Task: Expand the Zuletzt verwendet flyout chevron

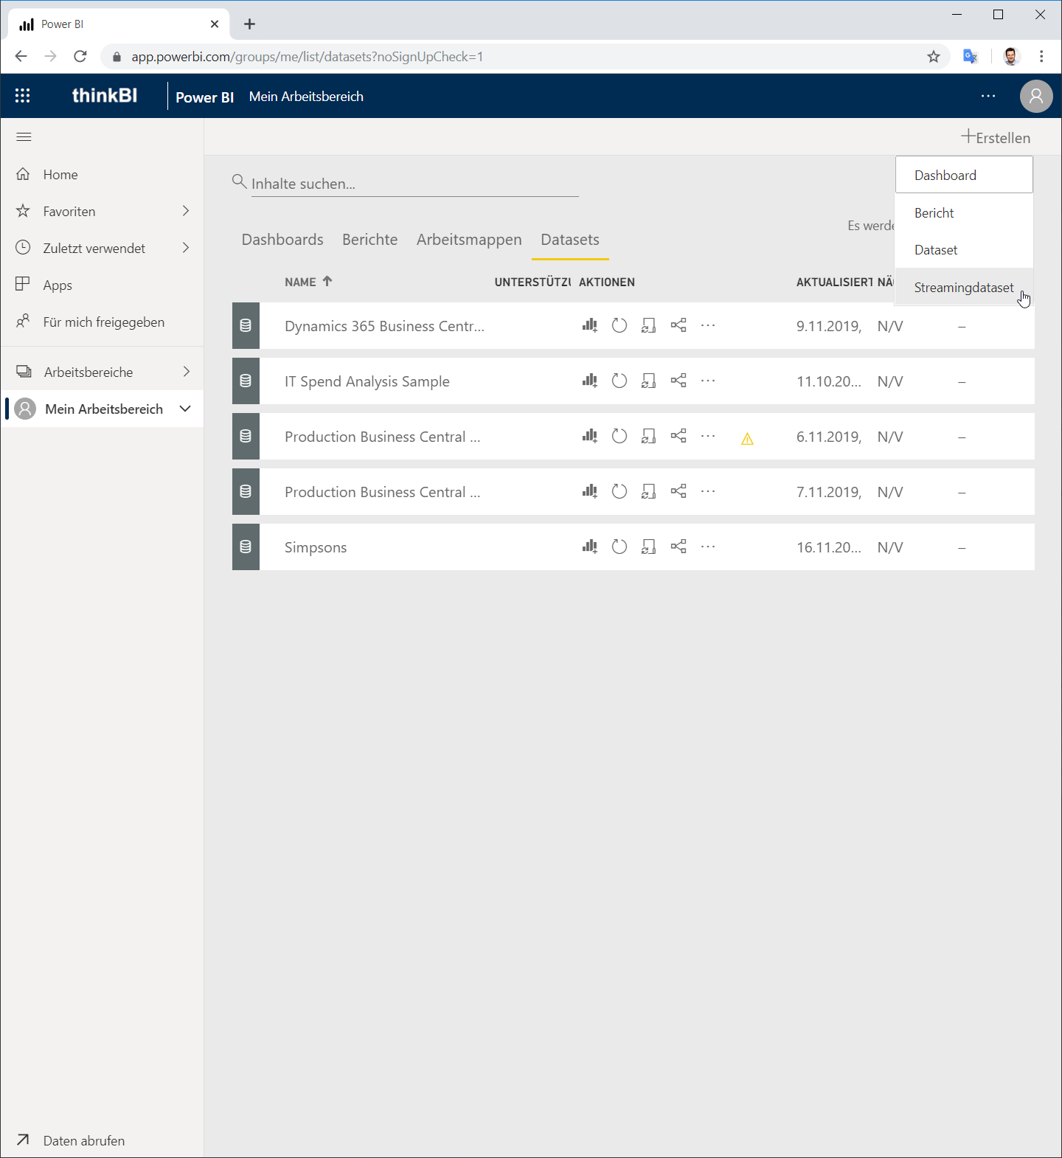Action: [186, 248]
